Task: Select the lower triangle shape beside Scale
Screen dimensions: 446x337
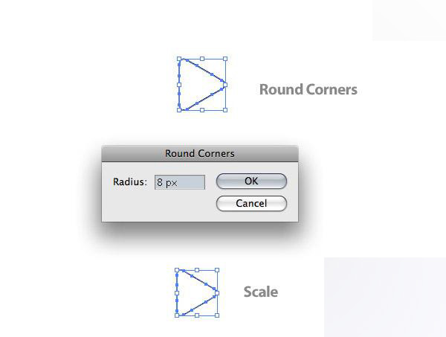Action: pos(193,292)
